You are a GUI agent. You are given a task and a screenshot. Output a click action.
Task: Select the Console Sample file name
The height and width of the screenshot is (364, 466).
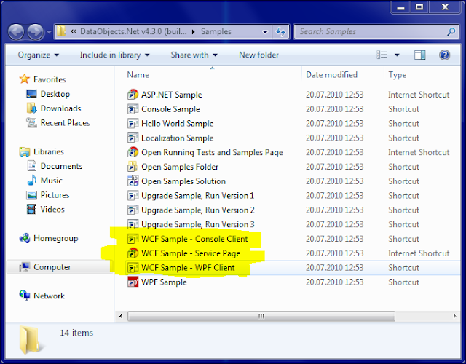pos(170,109)
